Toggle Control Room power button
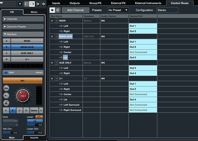The image size is (198, 141). pos(52,10)
